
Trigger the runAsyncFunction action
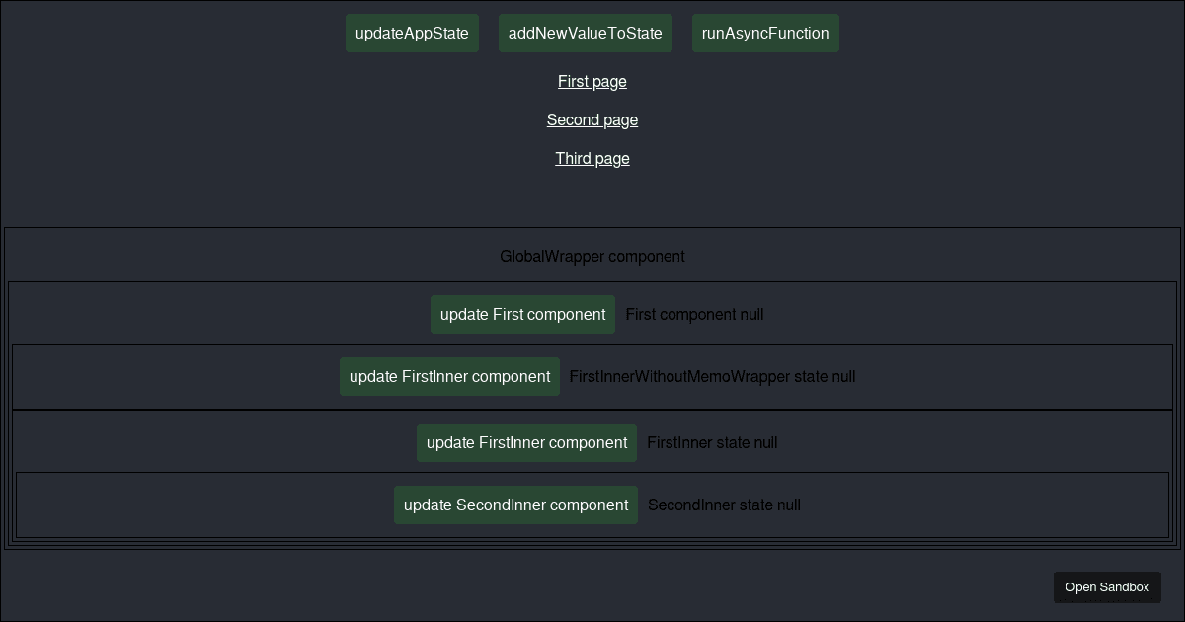click(x=765, y=33)
